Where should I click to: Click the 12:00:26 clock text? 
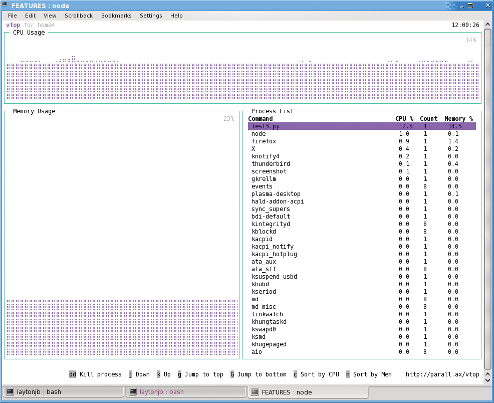[465, 25]
